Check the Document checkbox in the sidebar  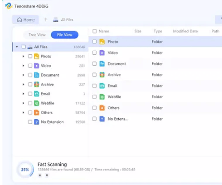click(30, 75)
